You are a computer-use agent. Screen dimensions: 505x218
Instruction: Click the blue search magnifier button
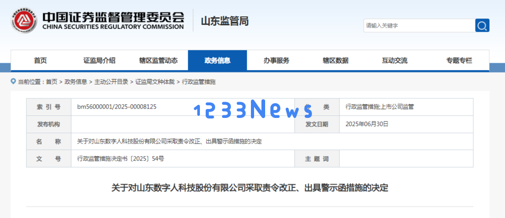click(x=482, y=25)
